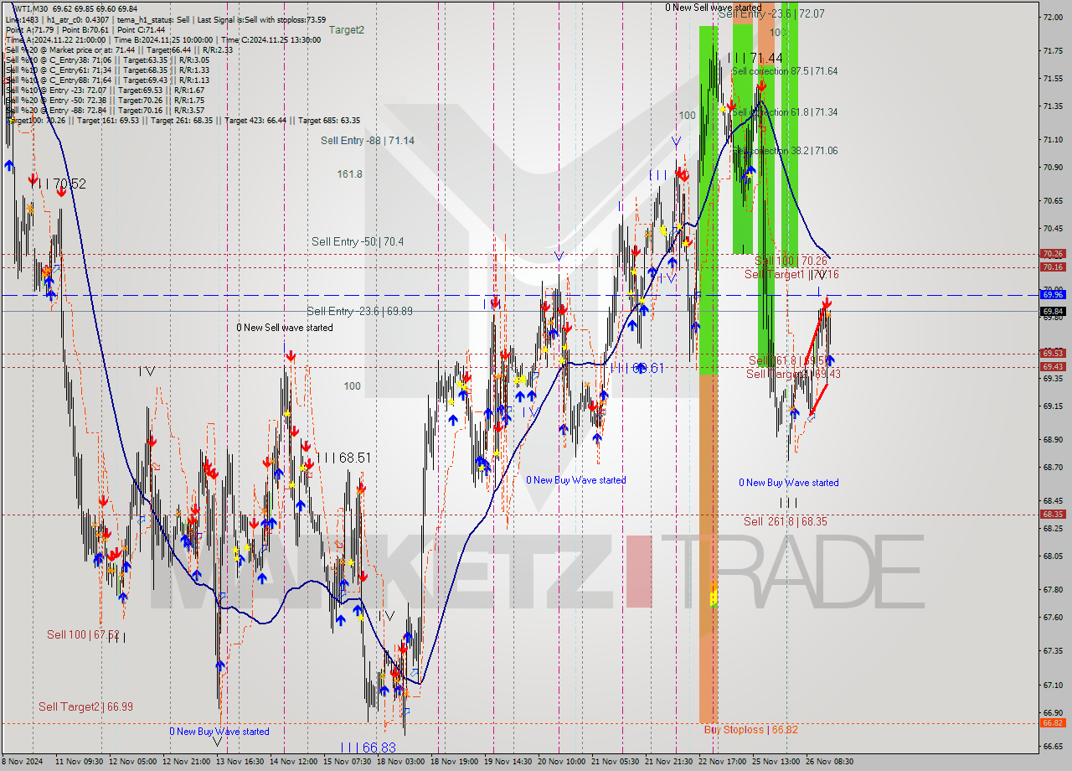This screenshot has width=1072, height=771.
Task: Select the 'Sell 100 | 67.52' label
Action: tap(83, 635)
